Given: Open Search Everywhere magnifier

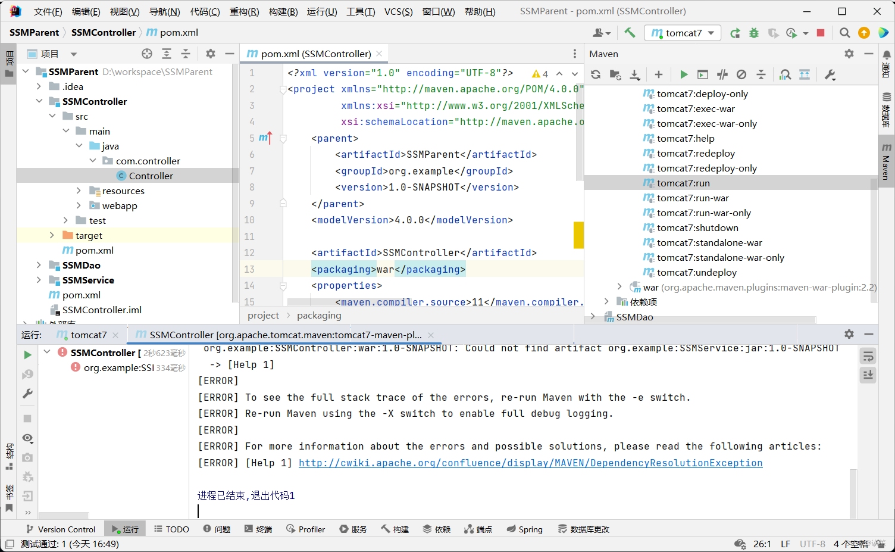Looking at the screenshot, I should click(844, 33).
